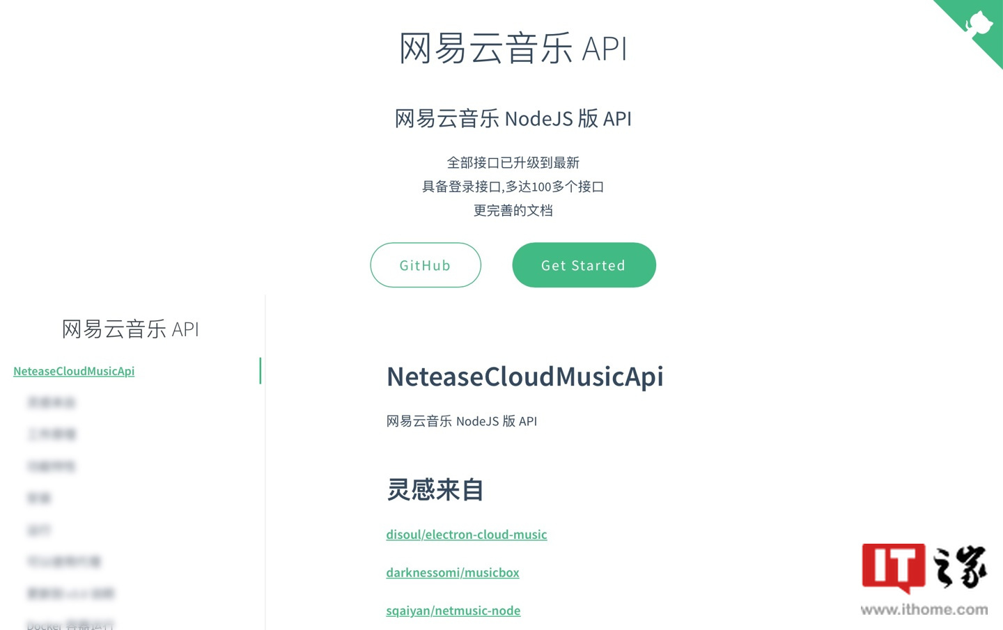Open the GitHub corner octocat icon
1003x630 pixels.
point(978,24)
